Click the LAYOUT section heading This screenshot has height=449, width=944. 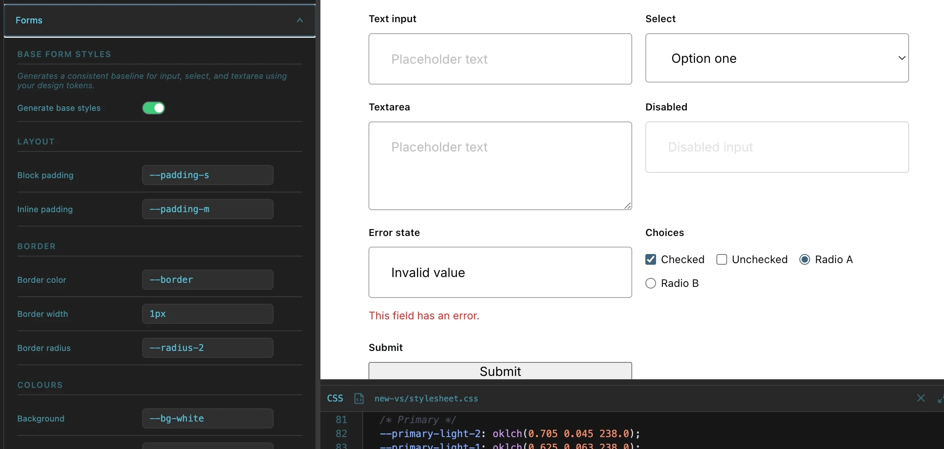pyautogui.click(x=36, y=142)
